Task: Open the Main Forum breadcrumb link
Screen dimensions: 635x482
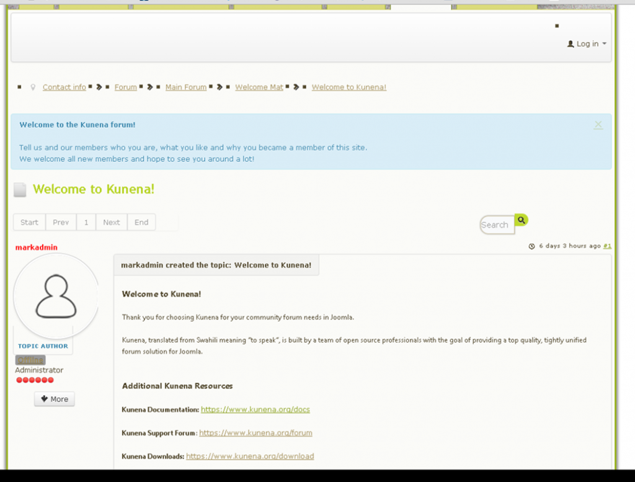Action: (186, 87)
